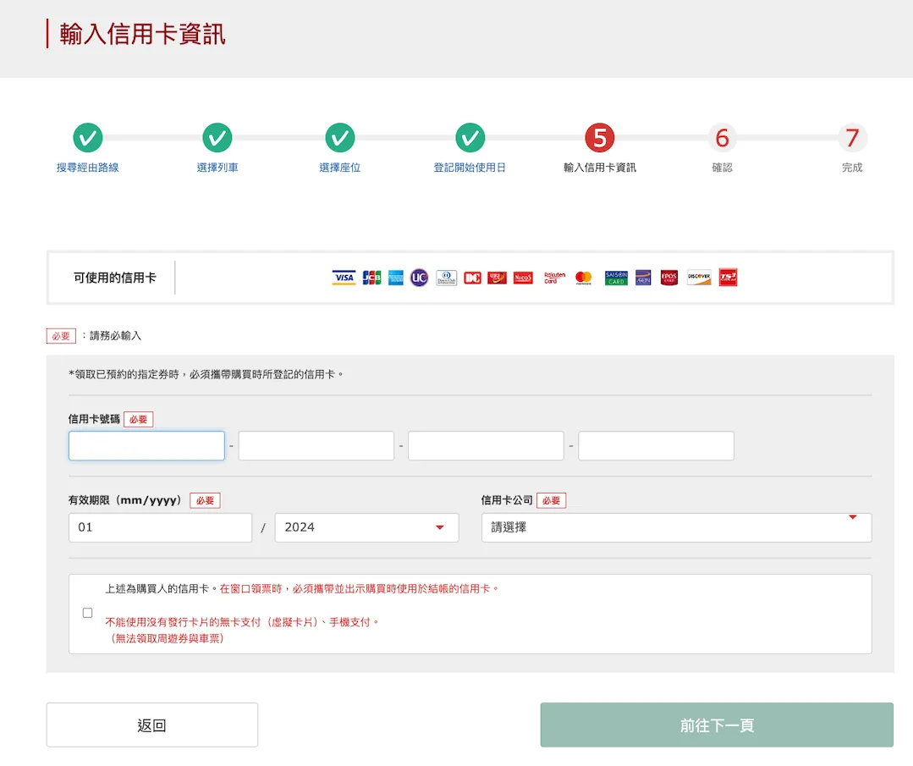Click the JCB card logo
Viewport: 913px width, 766px height.
371,278
